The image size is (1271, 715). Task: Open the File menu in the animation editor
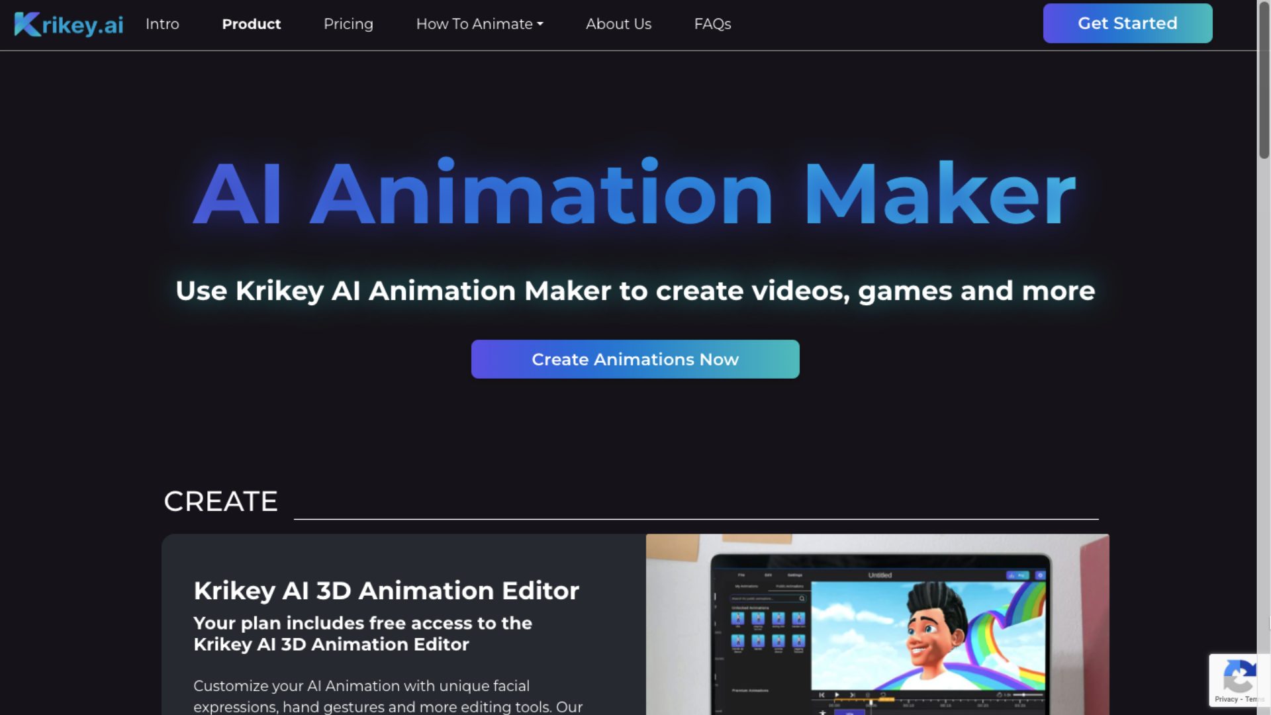[741, 575]
